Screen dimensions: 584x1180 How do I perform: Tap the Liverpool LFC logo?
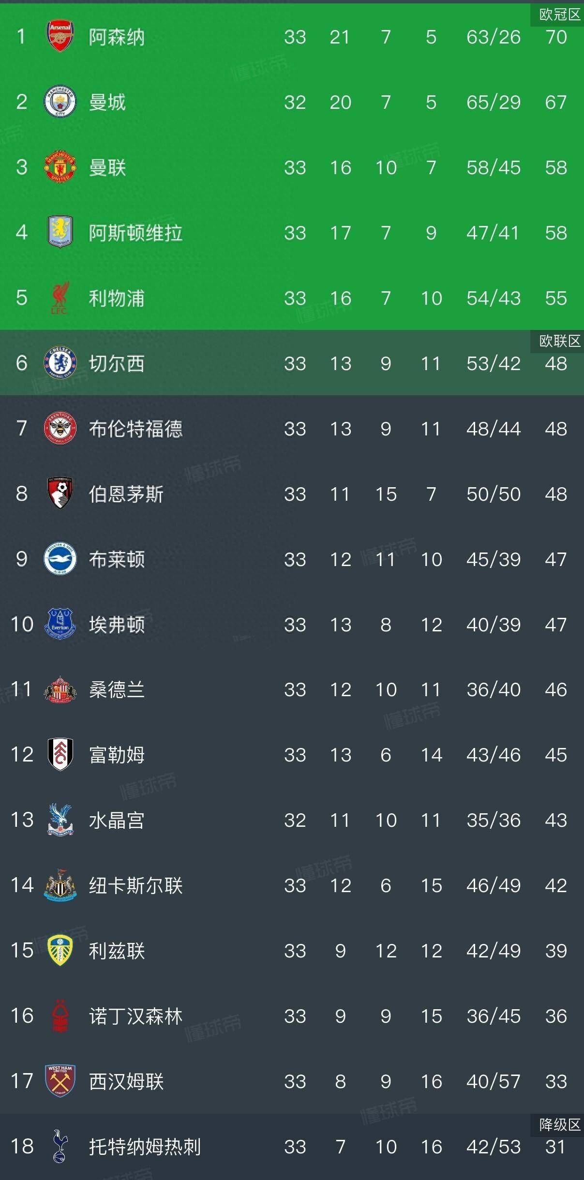tap(60, 298)
